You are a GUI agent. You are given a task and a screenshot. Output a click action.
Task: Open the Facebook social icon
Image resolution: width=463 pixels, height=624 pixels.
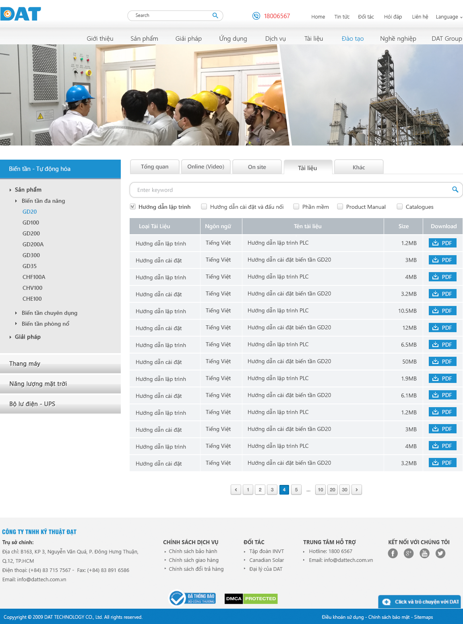tap(393, 553)
